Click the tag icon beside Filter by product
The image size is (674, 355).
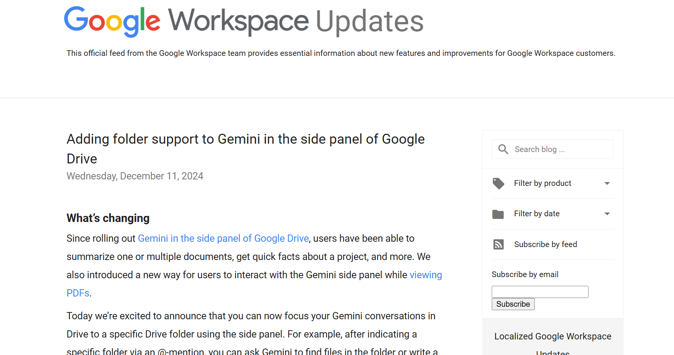(x=498, y=183)
